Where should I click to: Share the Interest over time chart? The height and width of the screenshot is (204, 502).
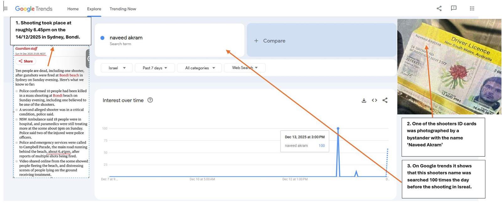(x=385, y=100)
